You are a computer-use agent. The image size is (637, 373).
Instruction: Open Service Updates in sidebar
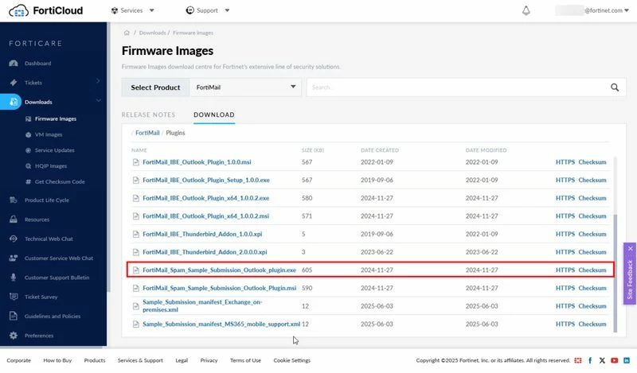pyautogui.click(x=54, y=150)
